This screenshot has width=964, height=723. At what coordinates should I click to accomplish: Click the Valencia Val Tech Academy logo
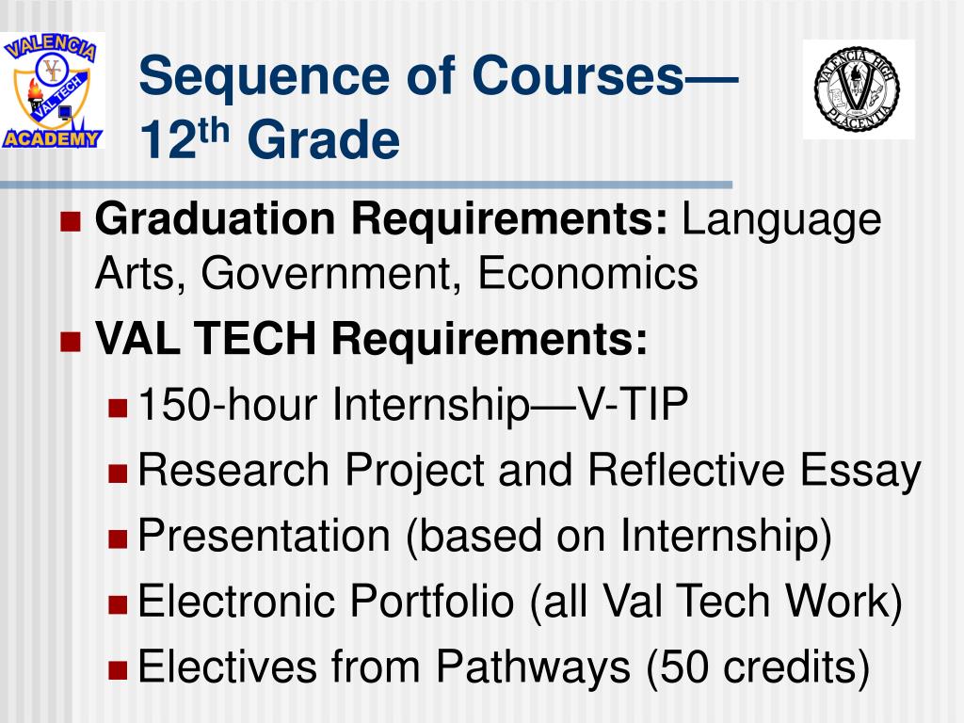(52, 89)
